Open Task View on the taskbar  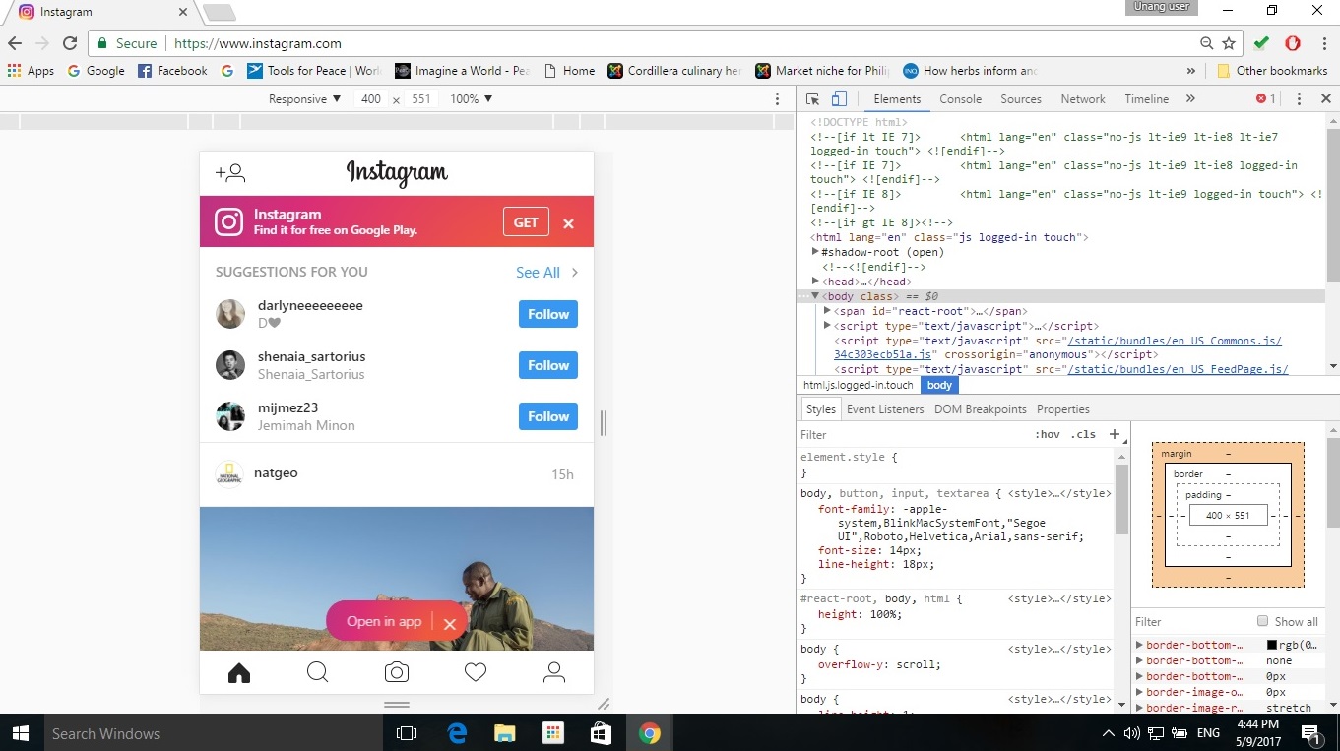407,733
